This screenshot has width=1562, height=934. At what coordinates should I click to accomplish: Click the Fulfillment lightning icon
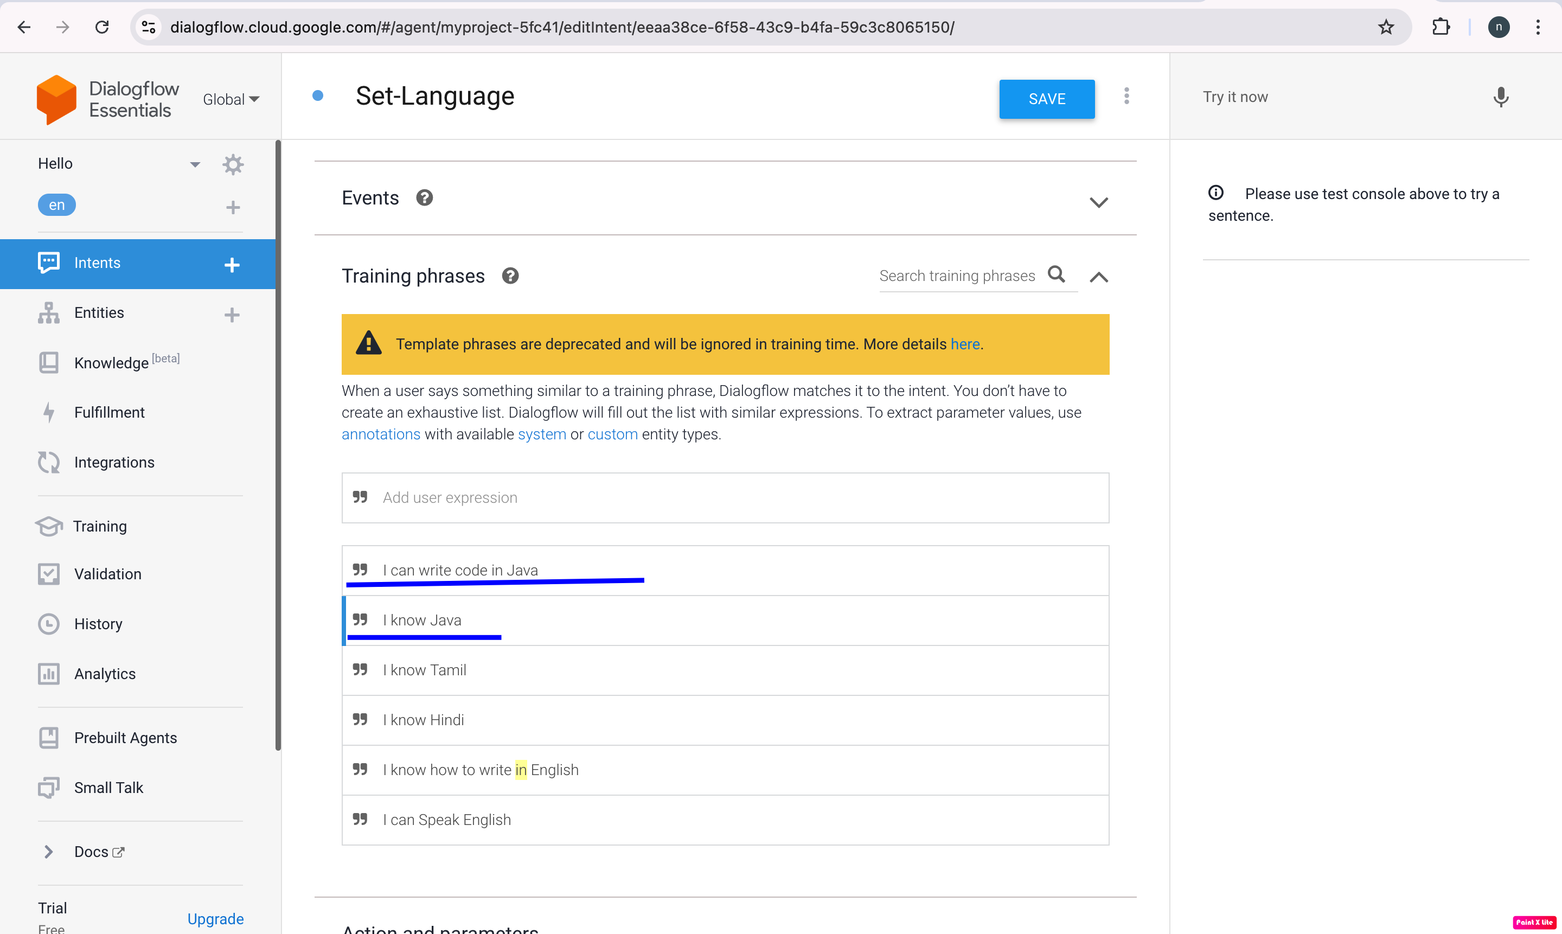pyautogui.click(x=48, y=412)
